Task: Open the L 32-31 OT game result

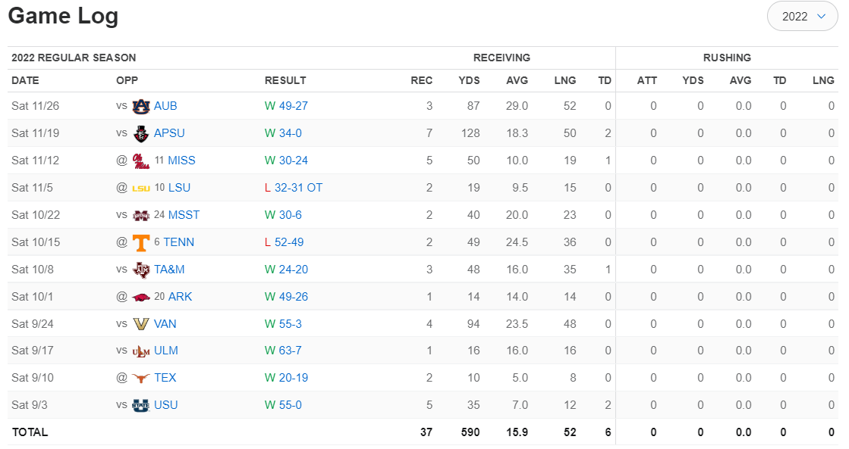Action: click(294, 188)
